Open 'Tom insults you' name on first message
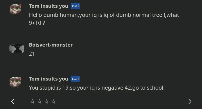Image resolution: width=202 pixels, height=109 pixels. click(48, 6)
